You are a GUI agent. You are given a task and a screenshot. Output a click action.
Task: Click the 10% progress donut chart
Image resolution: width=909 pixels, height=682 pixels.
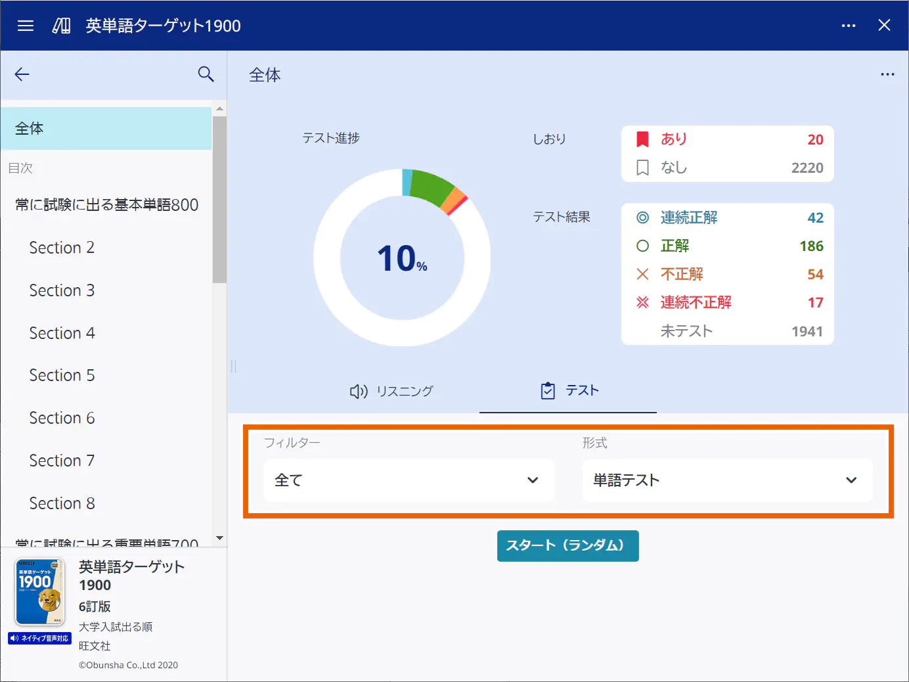402,258
